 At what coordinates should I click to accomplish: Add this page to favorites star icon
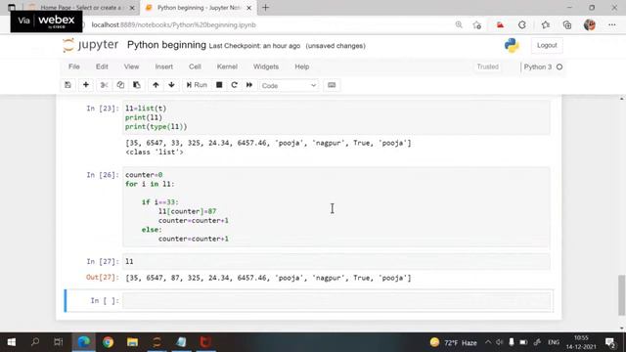[476, 25]
